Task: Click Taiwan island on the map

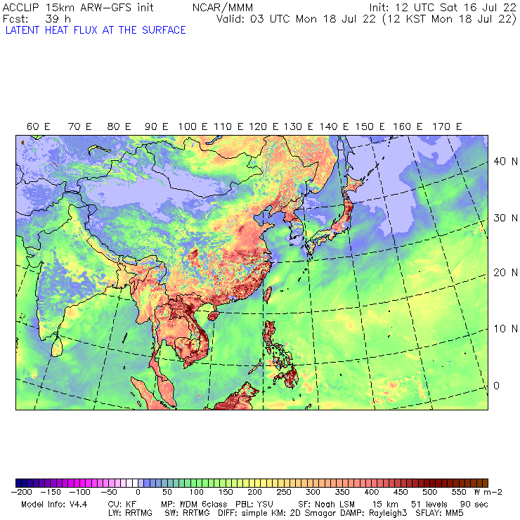Action: pyautogui.click(x=267, y=294)
